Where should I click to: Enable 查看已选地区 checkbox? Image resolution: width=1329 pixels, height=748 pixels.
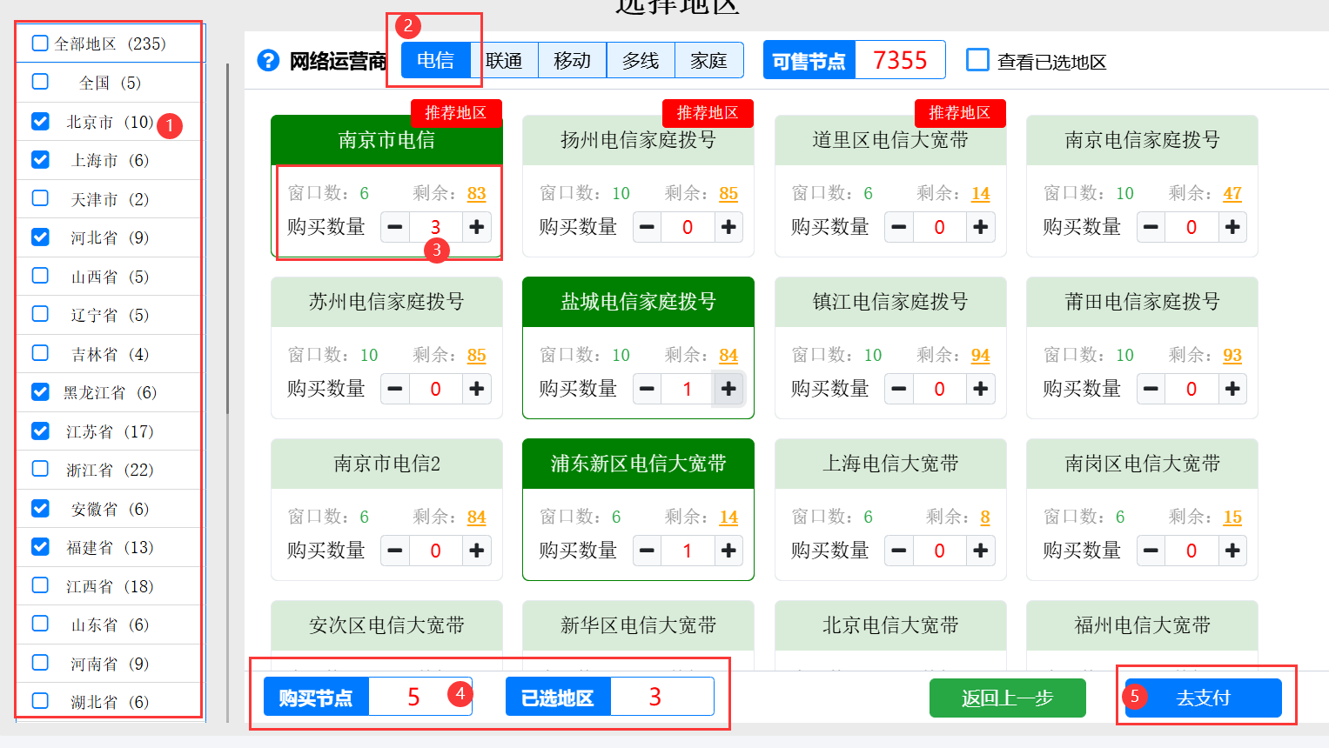(x=977, y=61)
